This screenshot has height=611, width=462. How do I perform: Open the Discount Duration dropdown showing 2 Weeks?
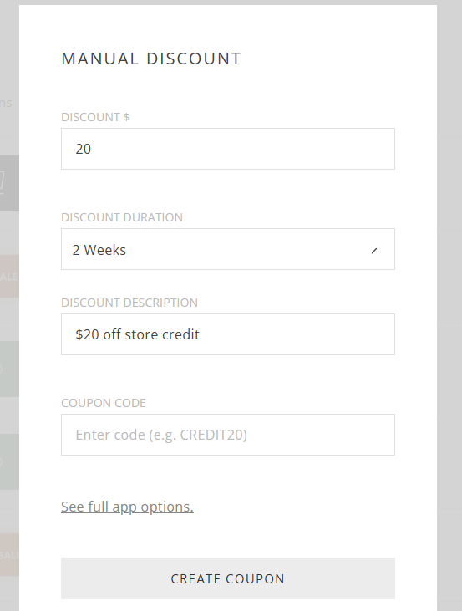[228, 249]
